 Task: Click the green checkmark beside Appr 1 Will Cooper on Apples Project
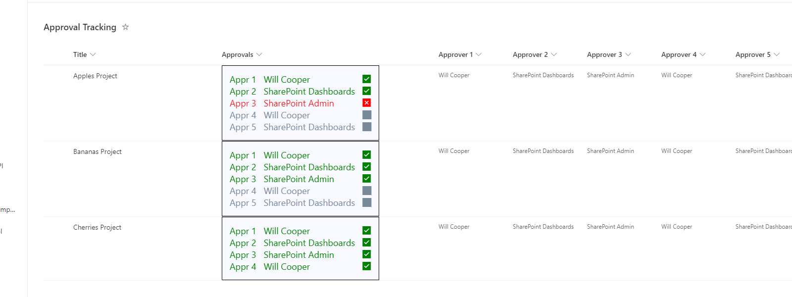pyautogui.click(x=366, y=78)
